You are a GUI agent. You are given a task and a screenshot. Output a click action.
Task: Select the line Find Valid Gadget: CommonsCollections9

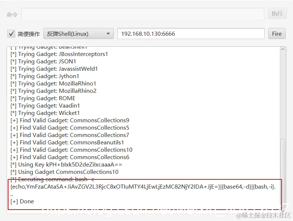(70, 120)
